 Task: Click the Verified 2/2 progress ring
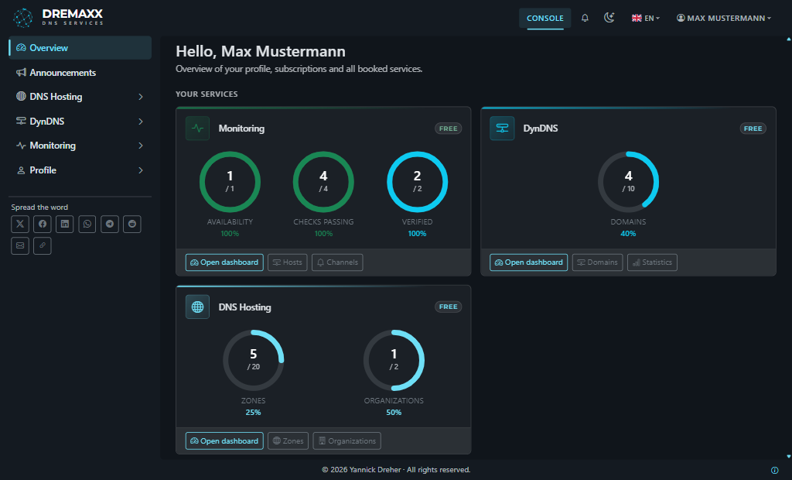click(417, 182)
